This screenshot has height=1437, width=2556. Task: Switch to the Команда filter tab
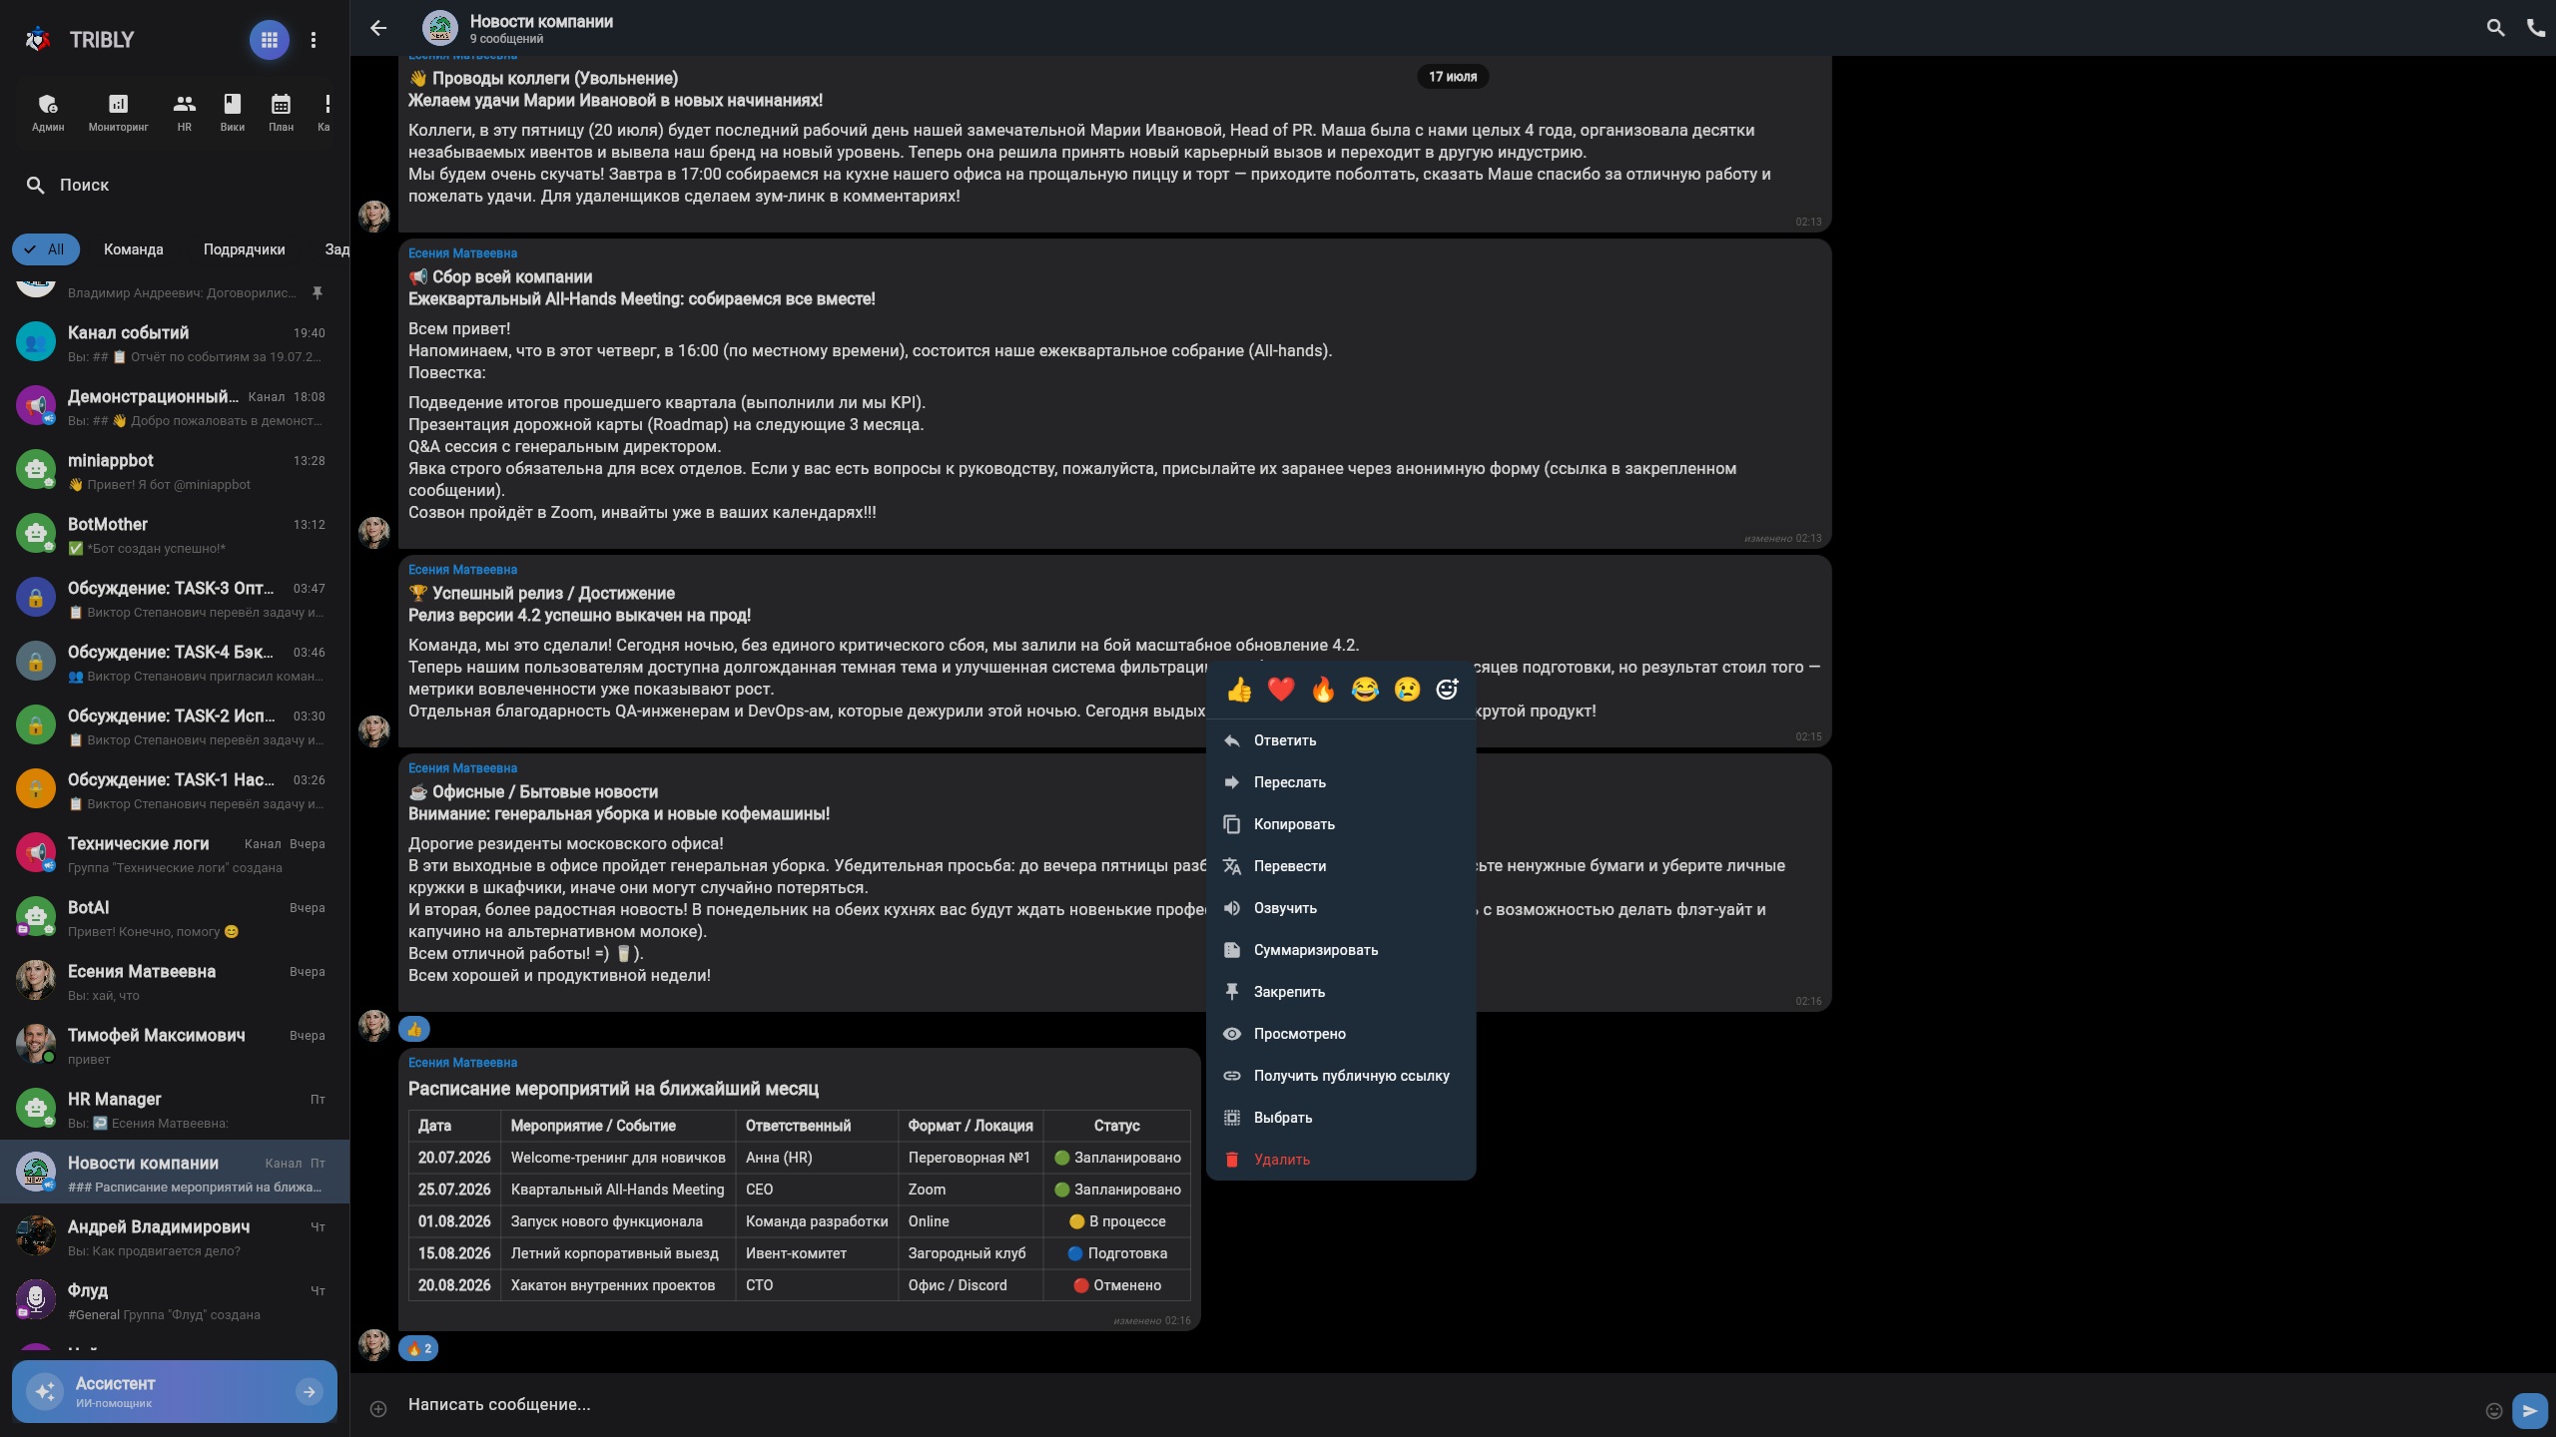(133, 249)
